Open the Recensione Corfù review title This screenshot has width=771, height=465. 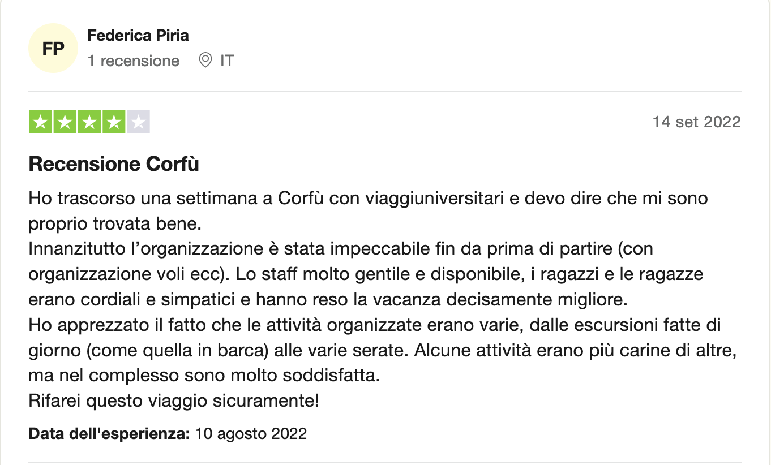(x=114, y=164)
